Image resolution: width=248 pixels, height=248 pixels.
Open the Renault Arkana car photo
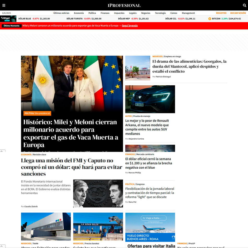(x=150, y=99)
